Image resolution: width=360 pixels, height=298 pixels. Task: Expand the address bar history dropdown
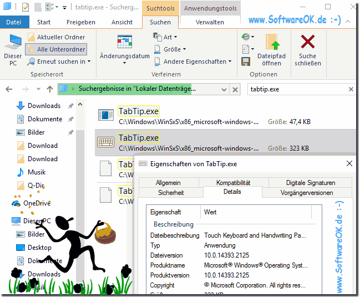[224, 89]
